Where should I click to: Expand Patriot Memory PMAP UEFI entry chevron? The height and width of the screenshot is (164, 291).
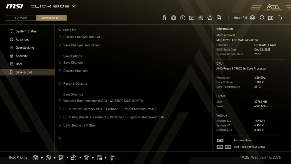coord(60,109)
